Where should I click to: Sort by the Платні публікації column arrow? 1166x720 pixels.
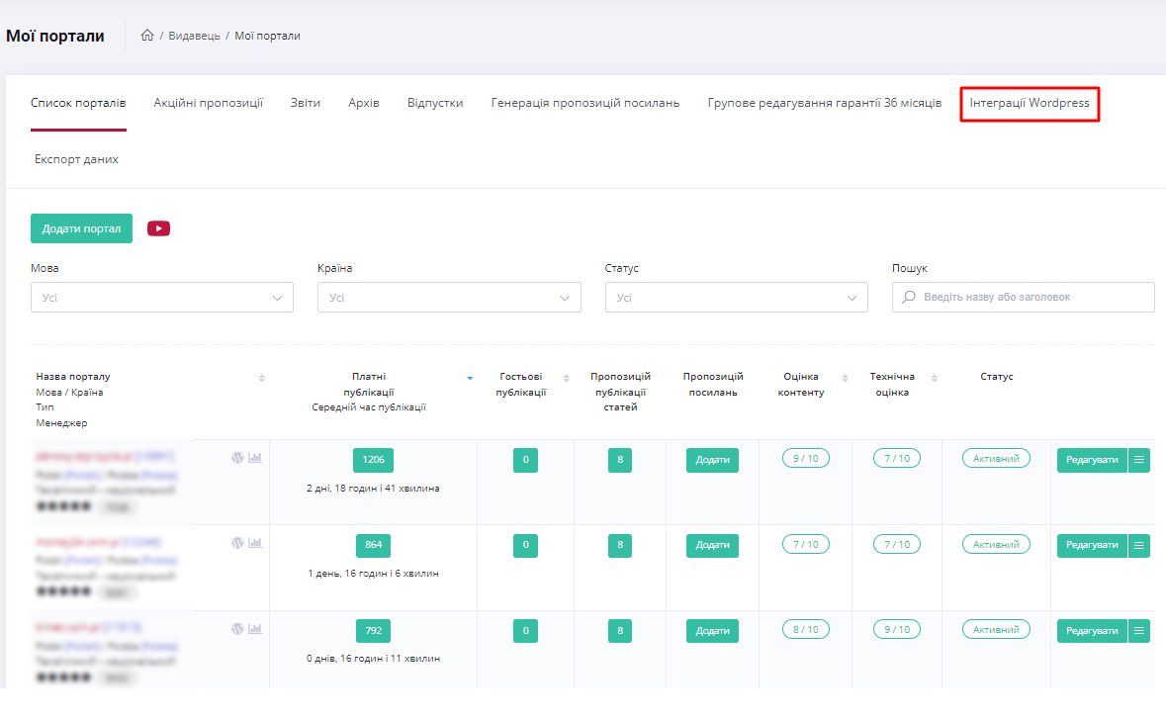pyautogui.click(x=470, y=378)
